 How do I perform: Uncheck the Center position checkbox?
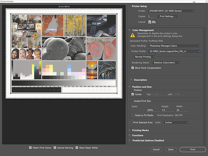coord(133,94)
